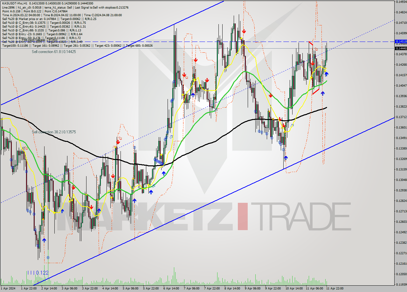Click the 0.12938 price axis label

click(401, 190)
